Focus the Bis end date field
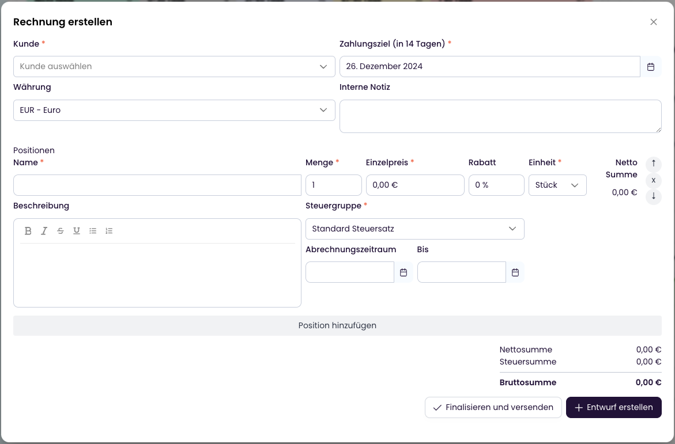This screenshot has width=675, height=444. point(462,272)
